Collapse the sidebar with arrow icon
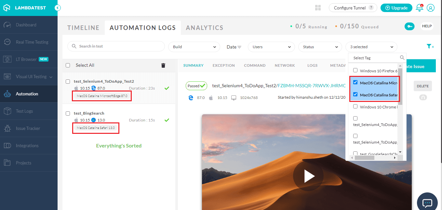The width and height of the screenshot is (442, 210). point(58,8)
